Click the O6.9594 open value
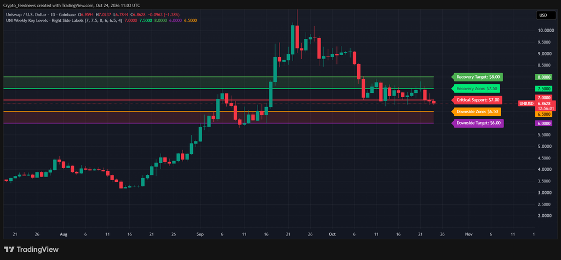 pyautogui.click(x=87, y=15)
